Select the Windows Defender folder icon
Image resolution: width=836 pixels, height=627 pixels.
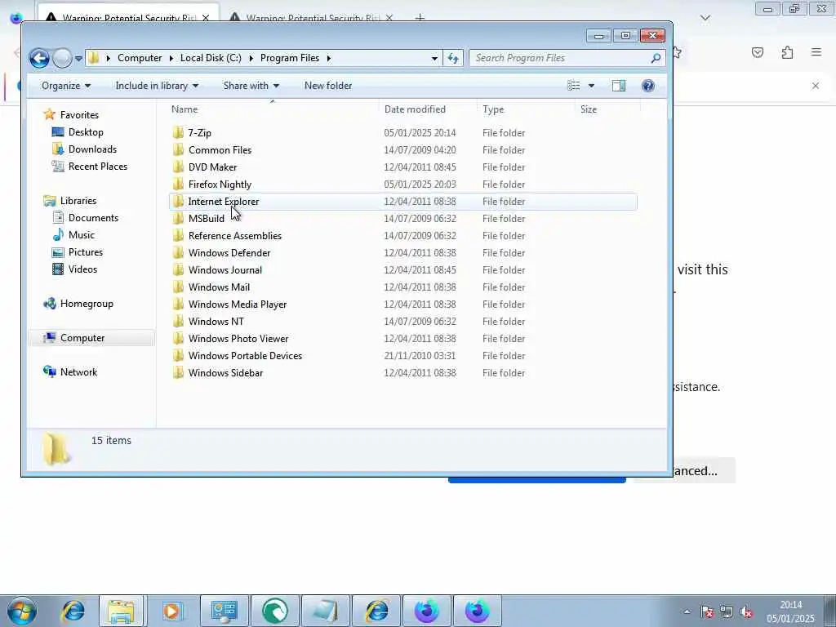point(178,253)
